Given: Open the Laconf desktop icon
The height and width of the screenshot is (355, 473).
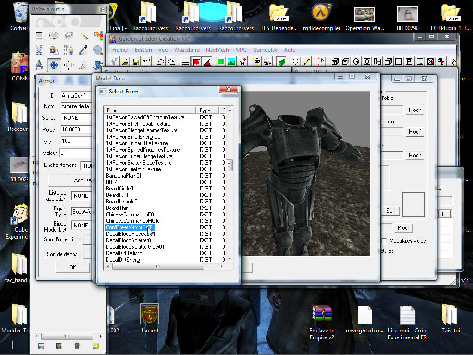Looking at the screenshot, I should (150, 318).
